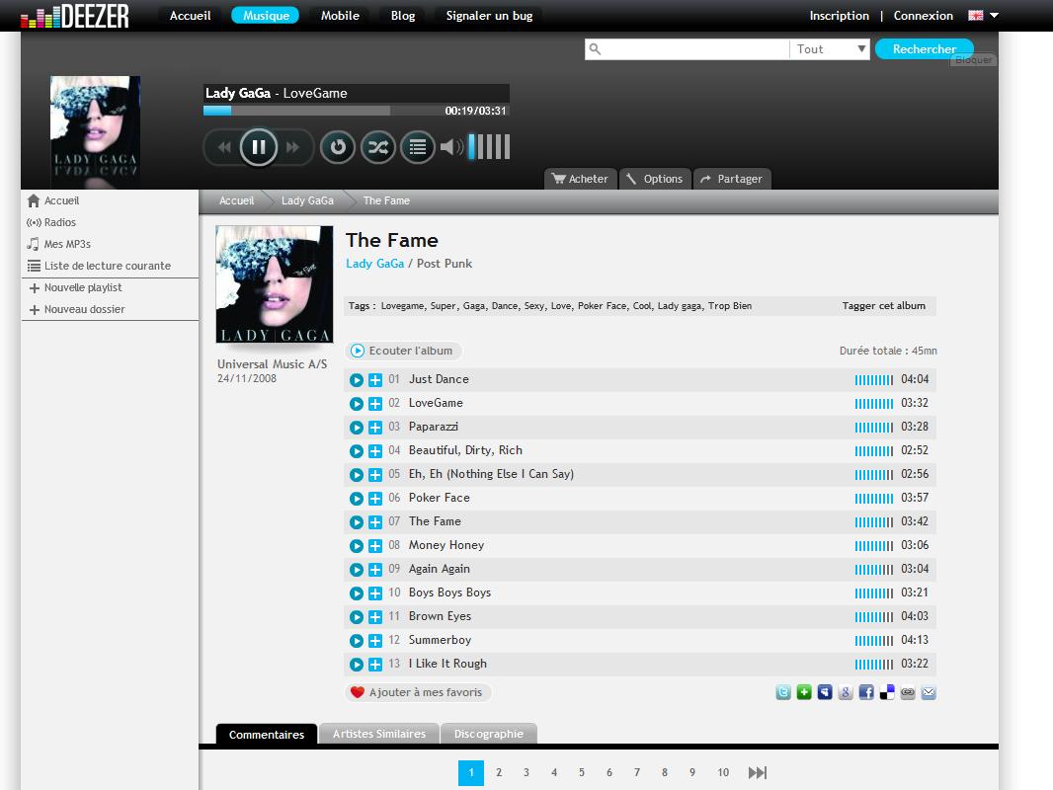Viewport: 1053px width, 790px height.
Task: Open the search filter 'Tout' dropdown
Action: pos(831,49)
